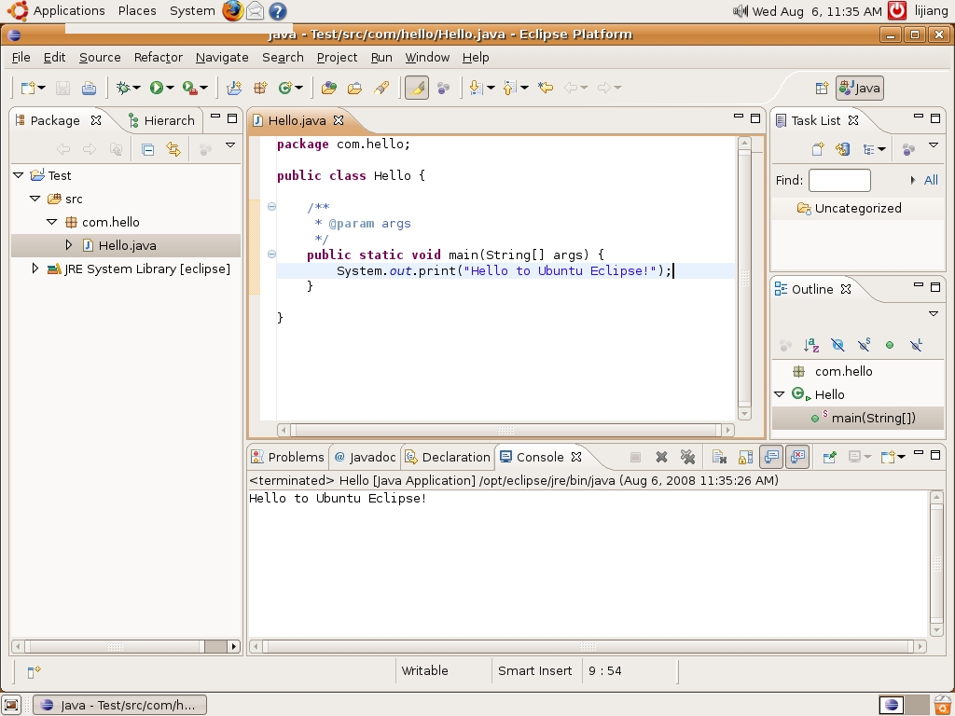Click the editor horizontal scrollbar
Image resolution: width=955 pixels, height=716 pixels.
click(505, 430)
